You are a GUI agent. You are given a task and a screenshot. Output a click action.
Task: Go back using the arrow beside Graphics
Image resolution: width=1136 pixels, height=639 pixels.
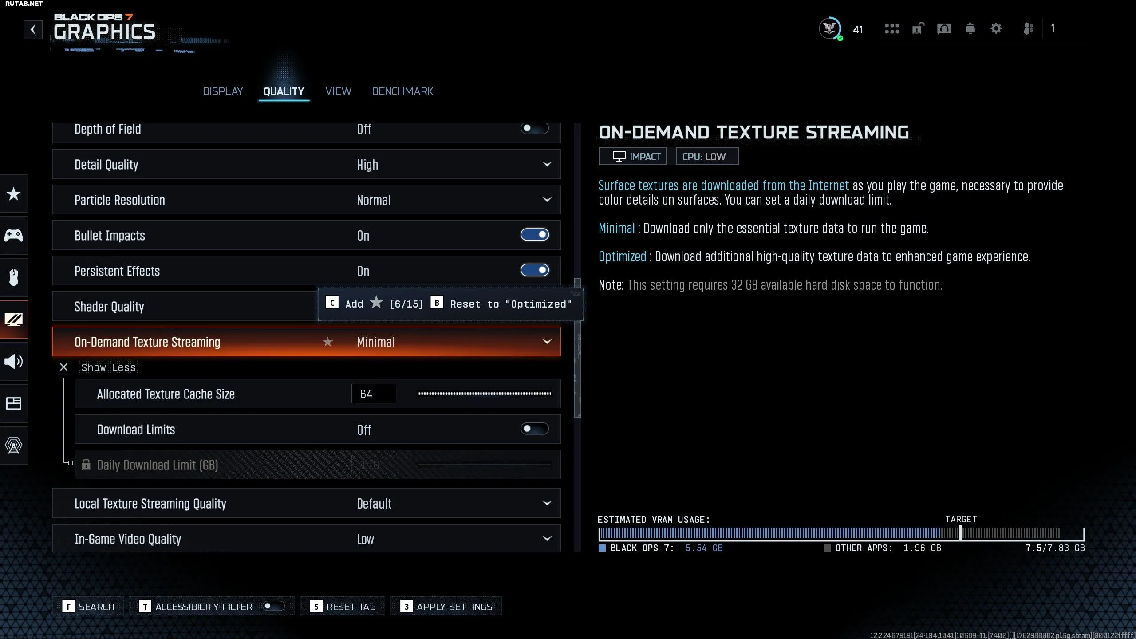coord(33,30)
